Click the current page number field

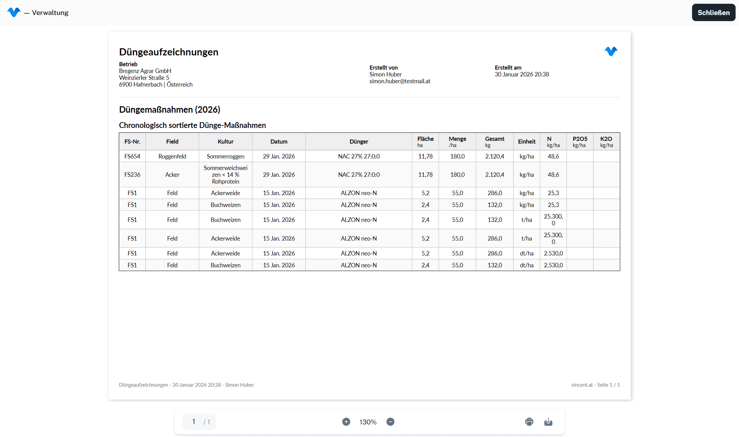pyautogui.click(x=194, y=422)
